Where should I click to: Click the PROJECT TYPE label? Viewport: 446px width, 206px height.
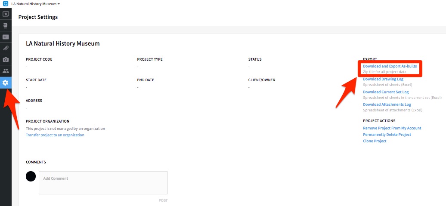150,59
